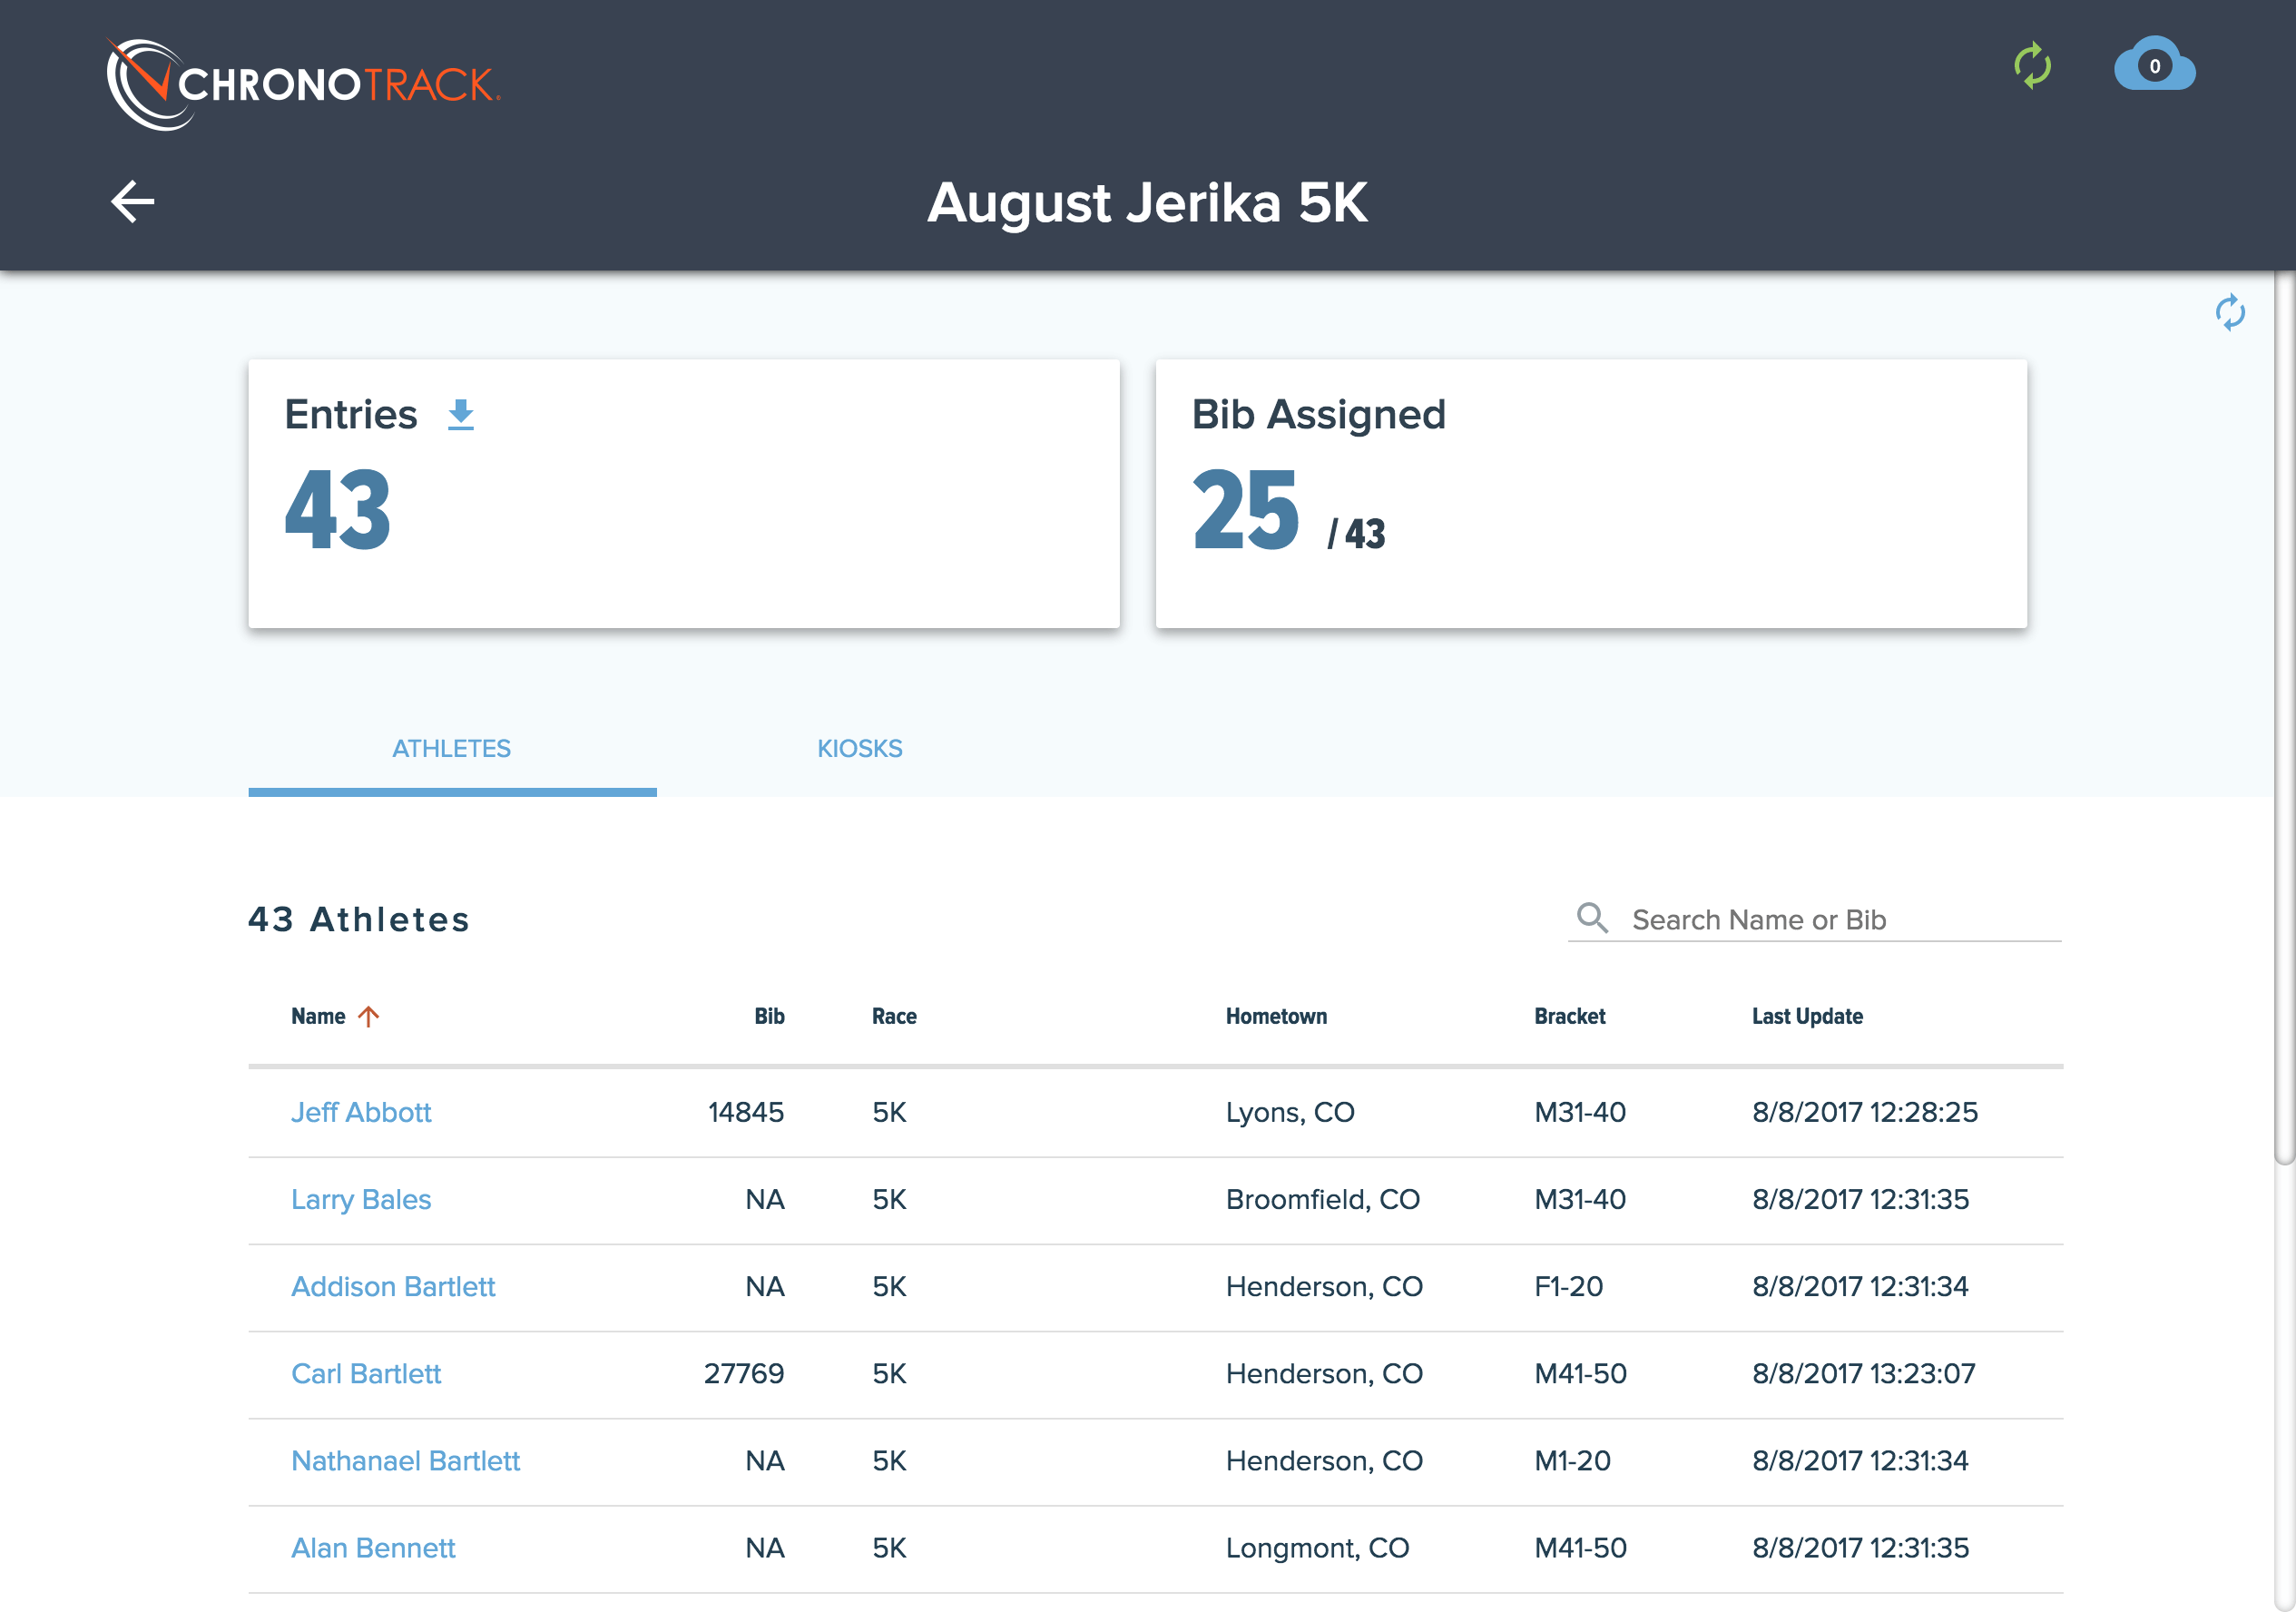Sort by the Bracket column header
This screenshot has width=2296, height=1612.
(x=1569, y=1016)
